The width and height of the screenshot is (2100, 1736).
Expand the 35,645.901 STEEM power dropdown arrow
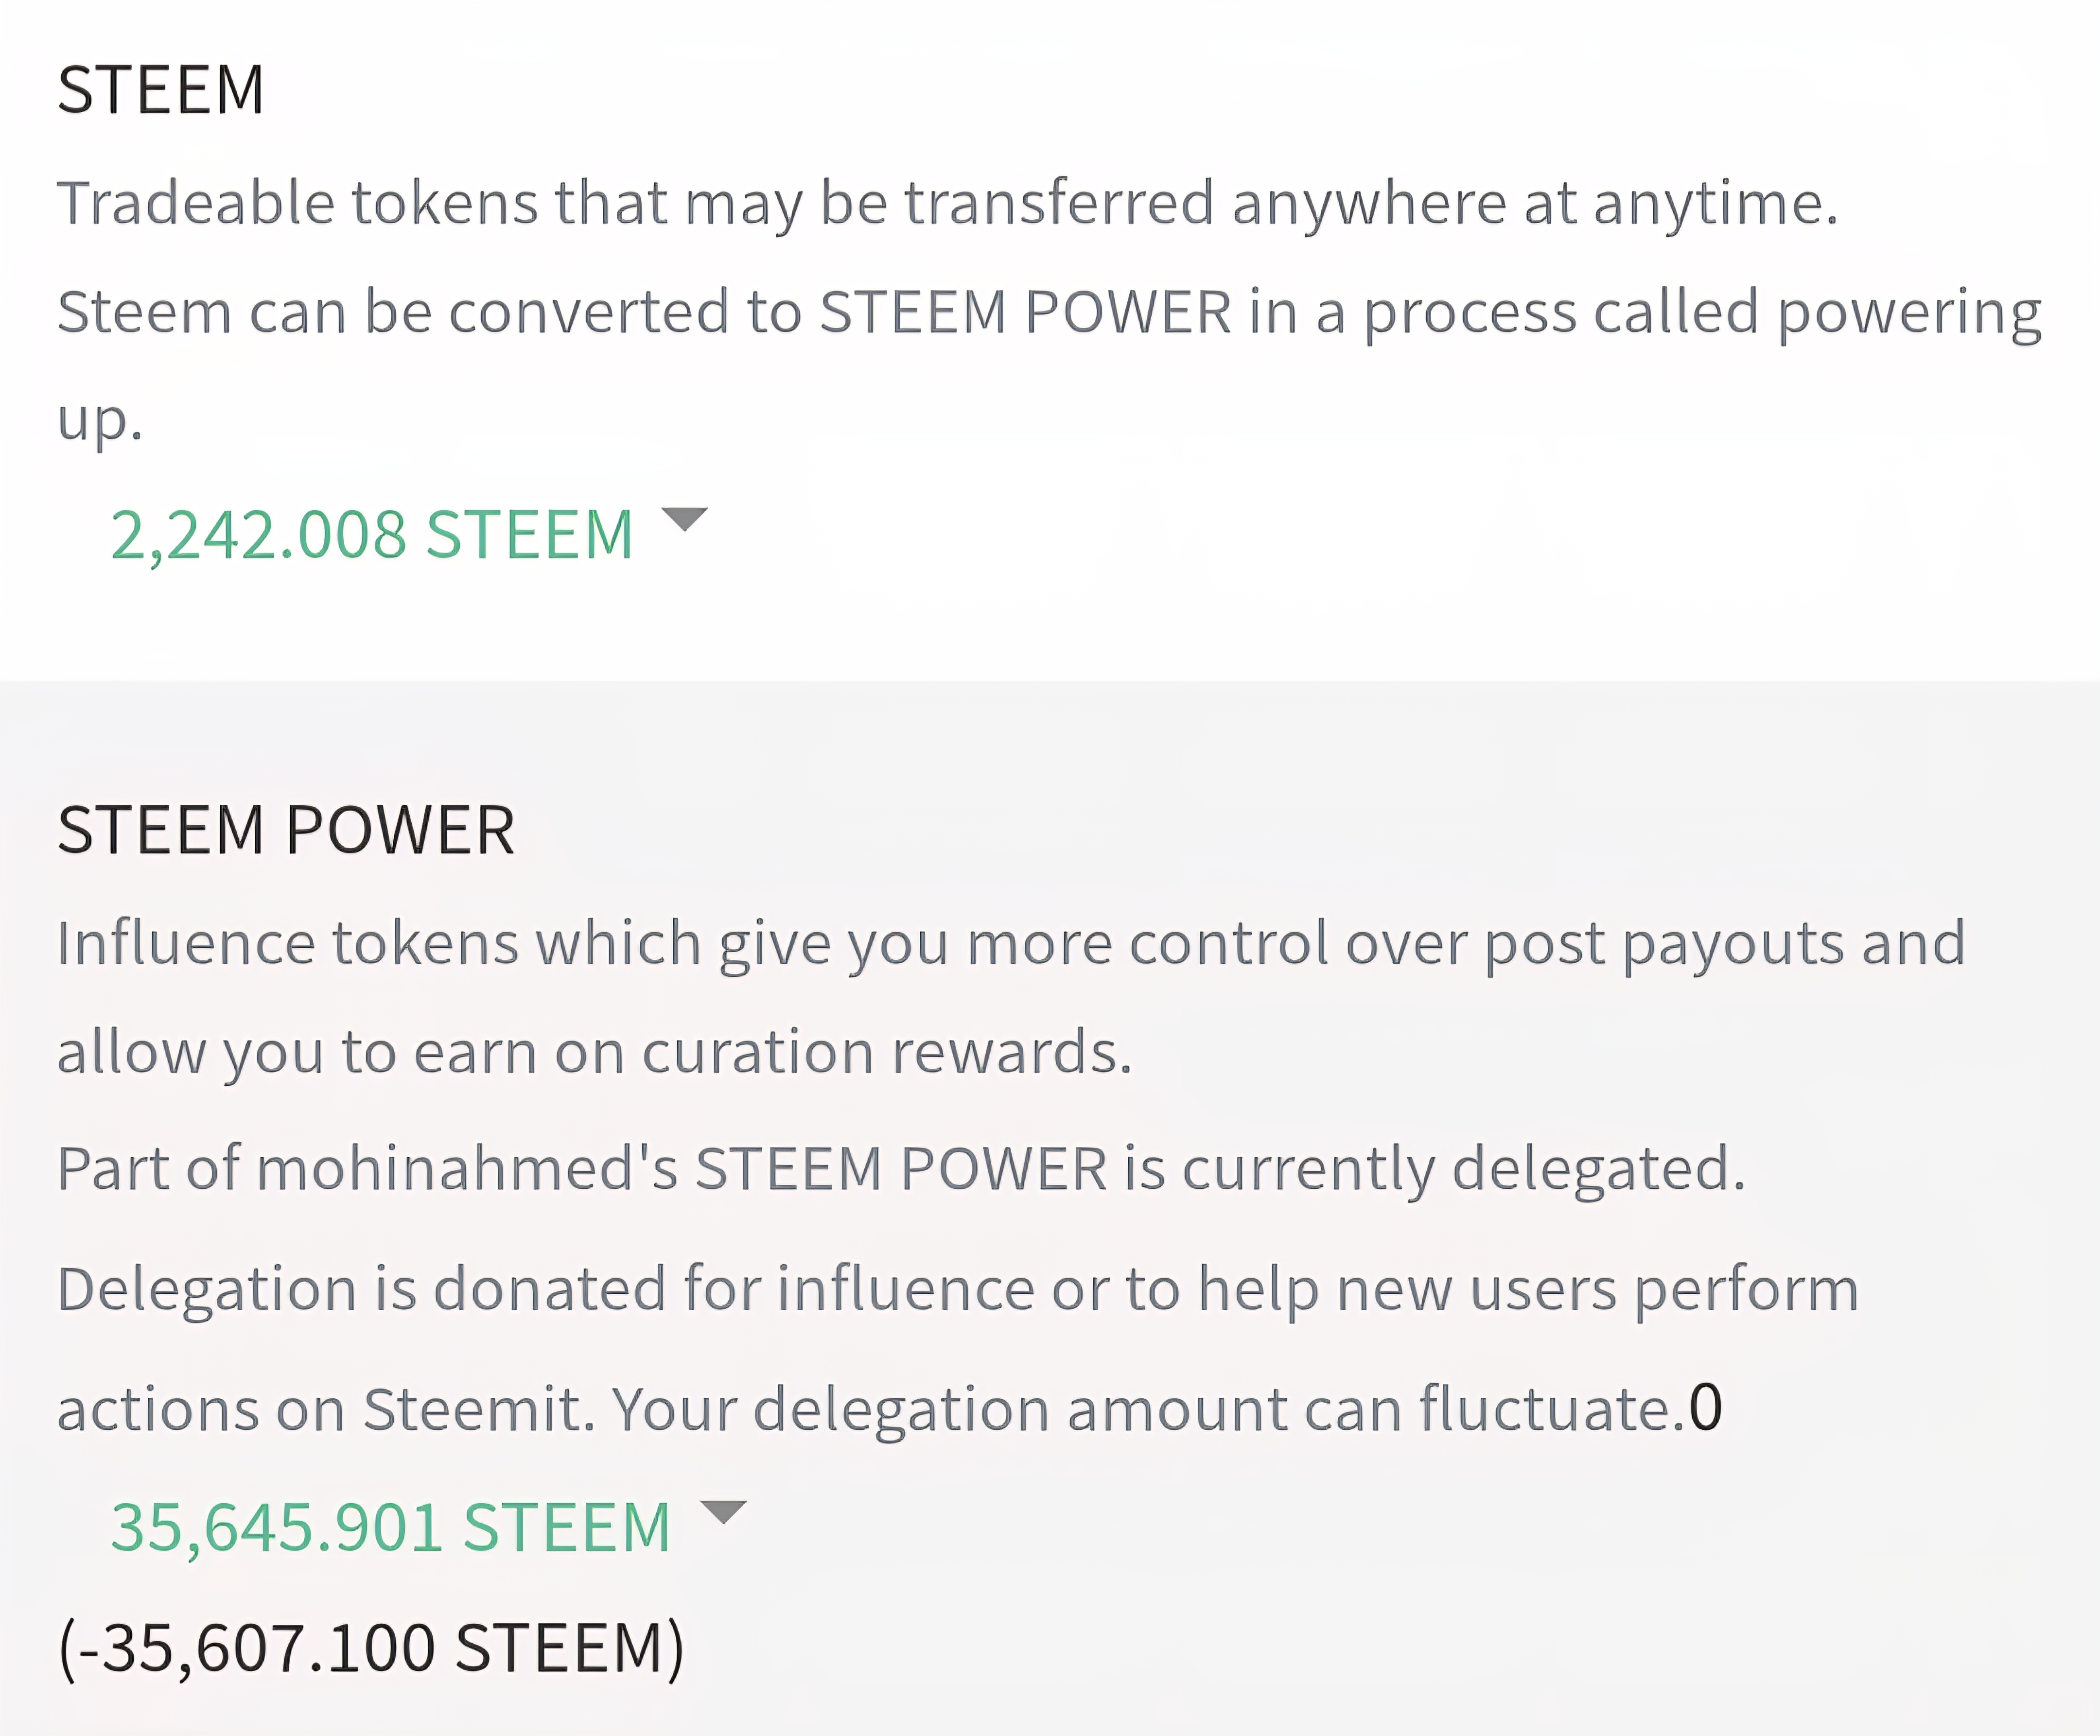(x=723, y=1511)
